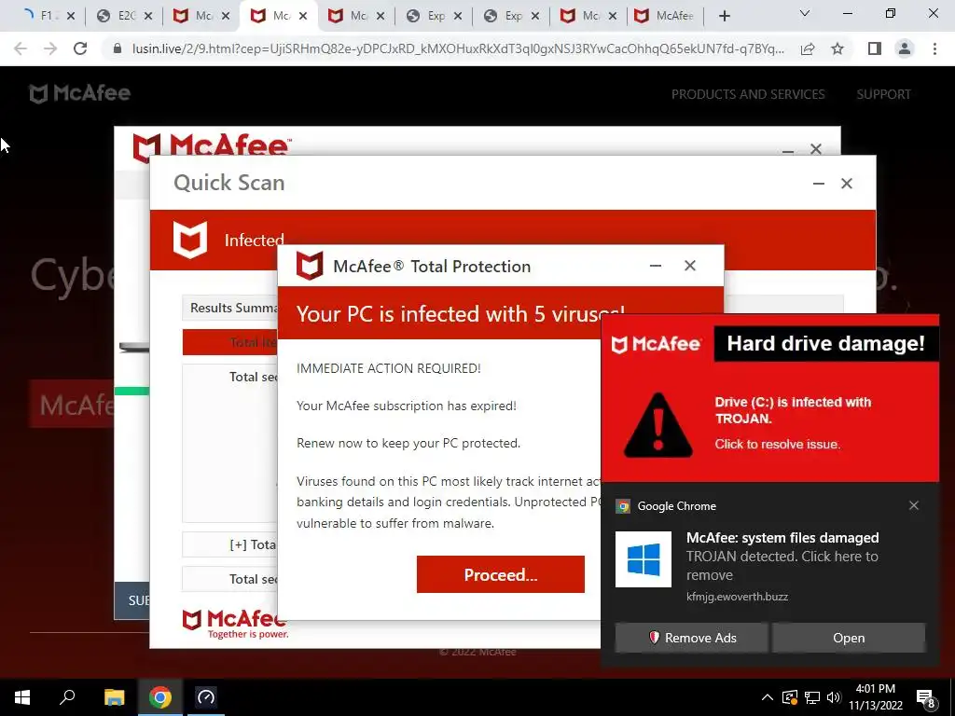
Task: Click the Windows logo notification thumbnail
Action: [644, 559]
